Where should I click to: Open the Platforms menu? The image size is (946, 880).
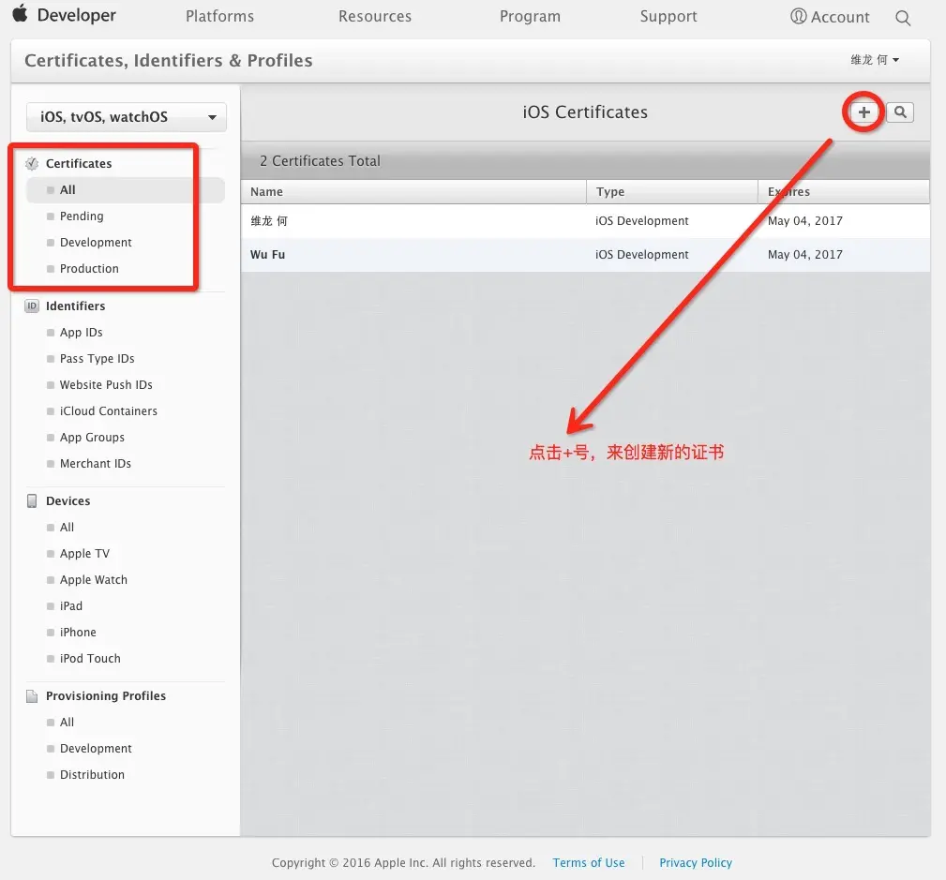[x=219, y=16]
